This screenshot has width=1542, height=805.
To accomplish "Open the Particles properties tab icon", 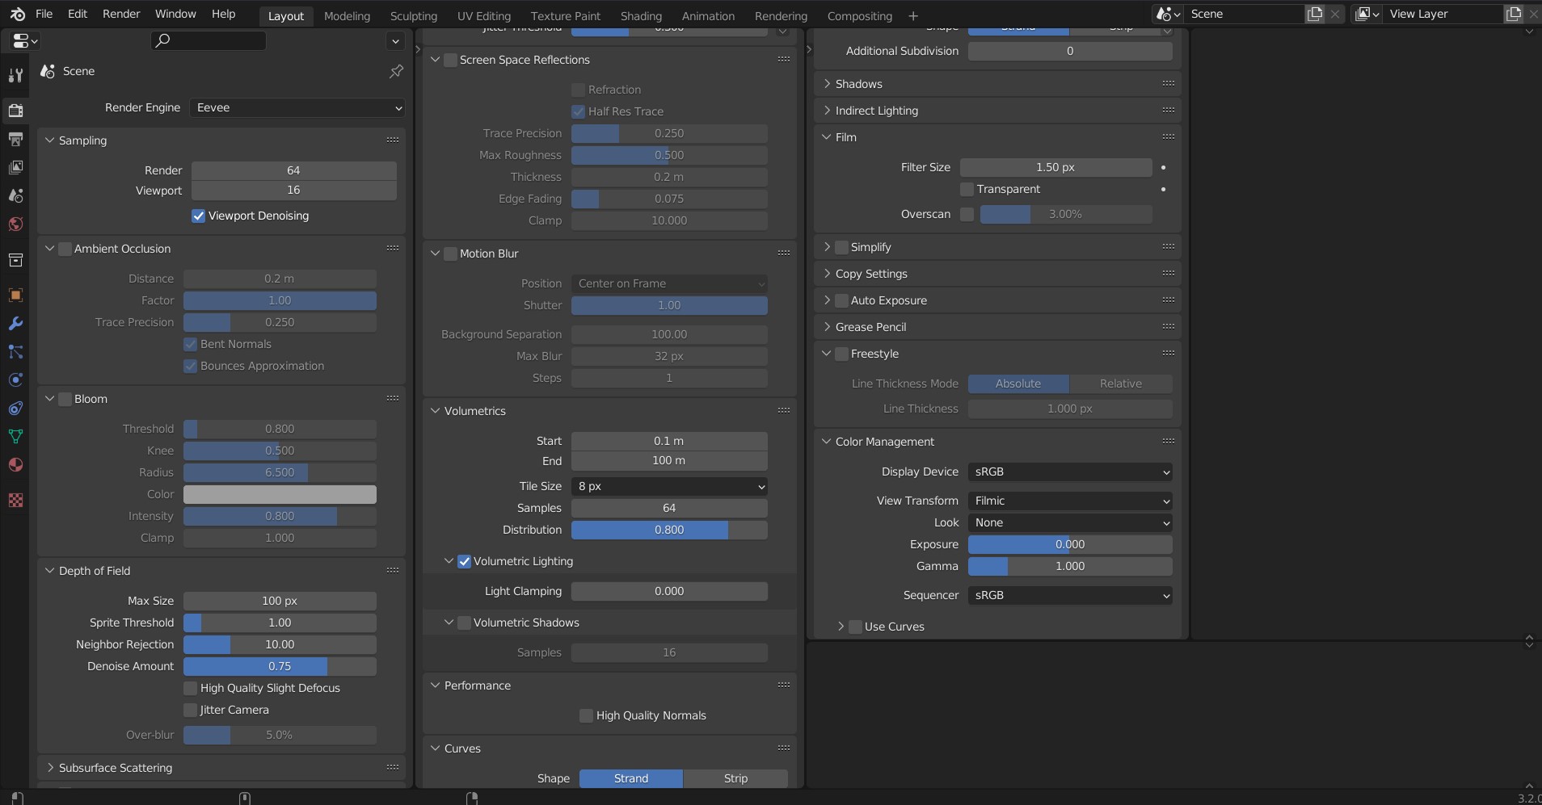I will pos(15,351).
